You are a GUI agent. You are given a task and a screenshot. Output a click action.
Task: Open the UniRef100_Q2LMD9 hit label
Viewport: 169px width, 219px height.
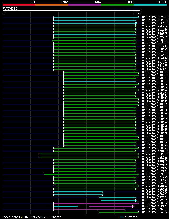click(x=155, y=23)
